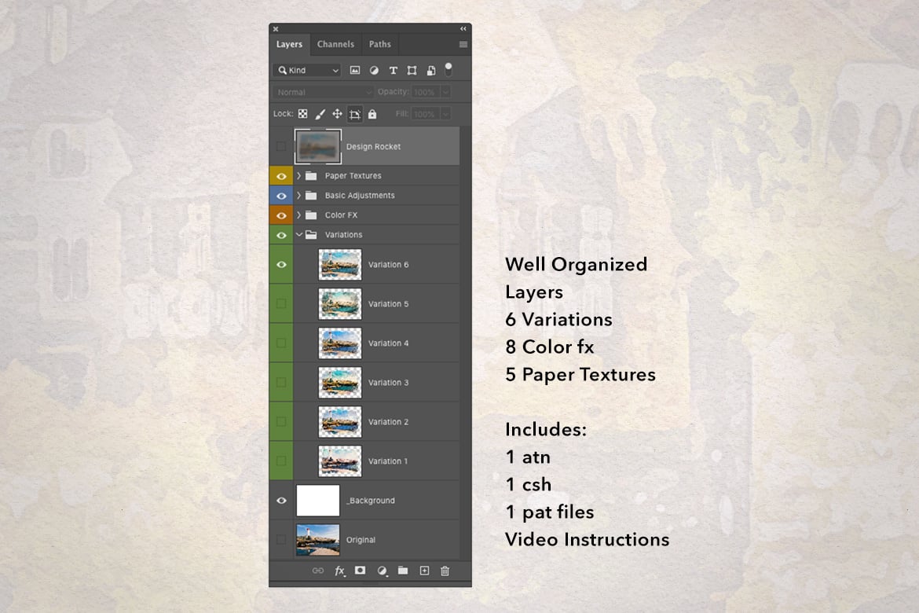The image size is (919, 613).
Task: Open the Fill value dropdown arrow
Action: (445, 114)
